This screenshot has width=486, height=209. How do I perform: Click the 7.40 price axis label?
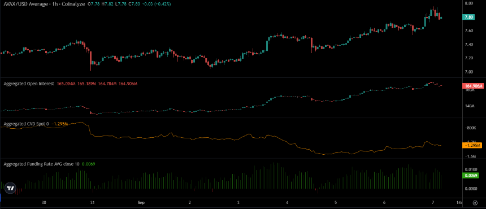(x=468, y=44)
